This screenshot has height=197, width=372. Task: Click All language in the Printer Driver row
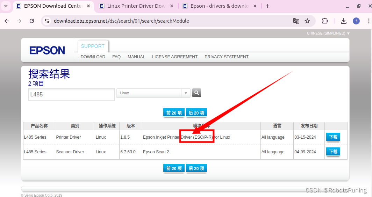(273, 137)
